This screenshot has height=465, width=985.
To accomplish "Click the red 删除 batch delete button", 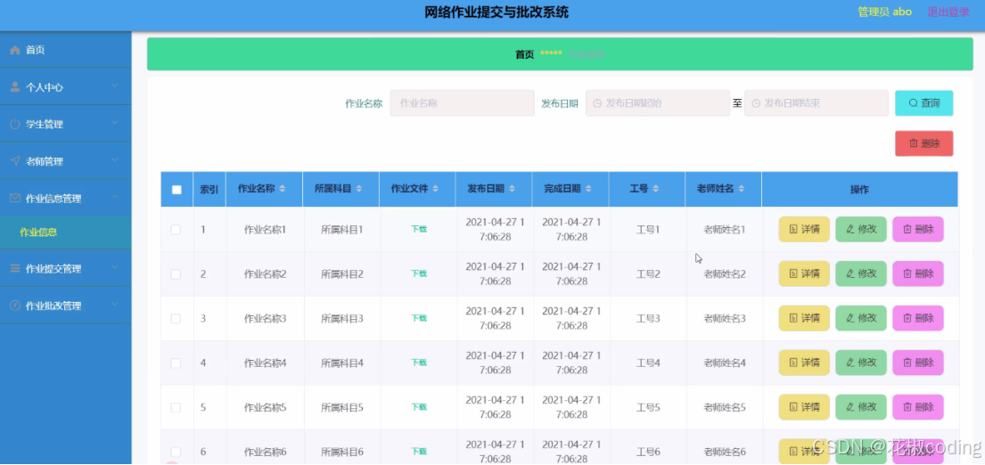I will tap(923, 143).
